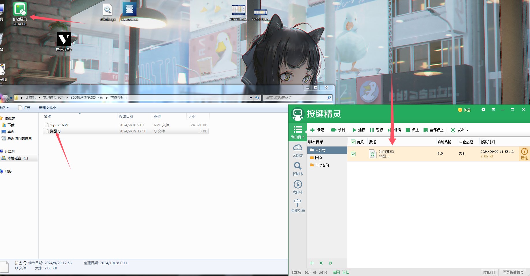Select 拼图.Q file in Explorer
Viewport: 530px width, 276px height.
(126, 131)
